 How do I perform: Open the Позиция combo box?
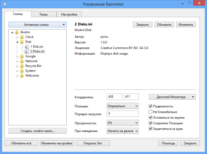123,106
